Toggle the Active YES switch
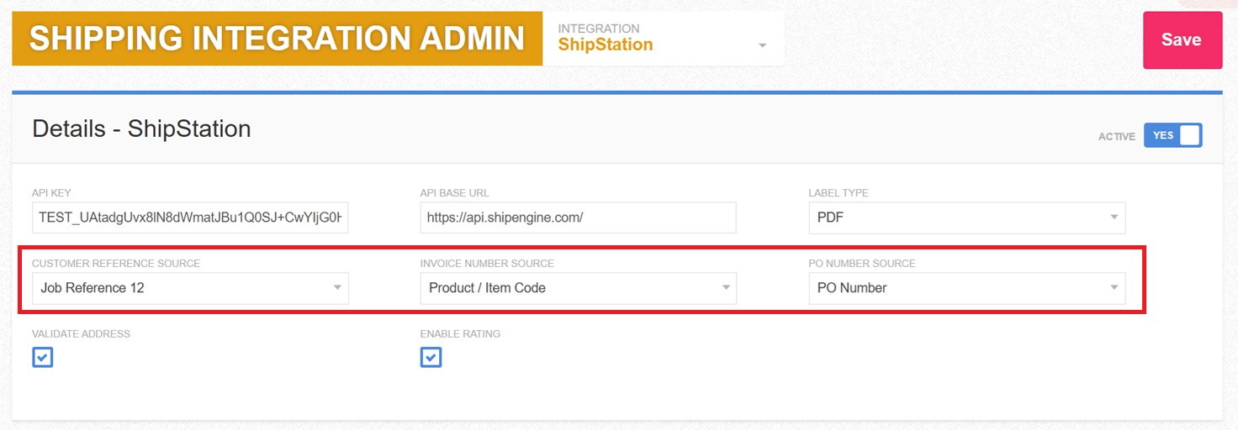Image resolution: width=1238 pixels, height=430 pixels. [x=1172, y=135]
